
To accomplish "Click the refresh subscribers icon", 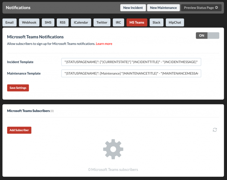I will (x=215, y=130).
